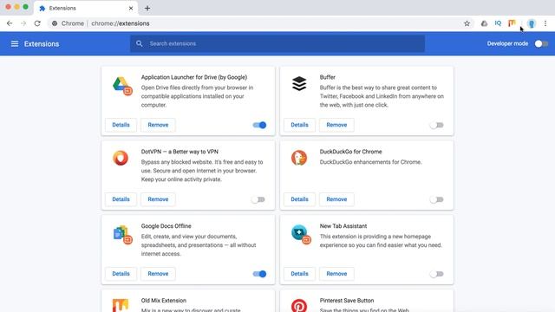Open Details for Application Launcher for Drive
Viewport: 555px width, 312px height.
(121, 125)
